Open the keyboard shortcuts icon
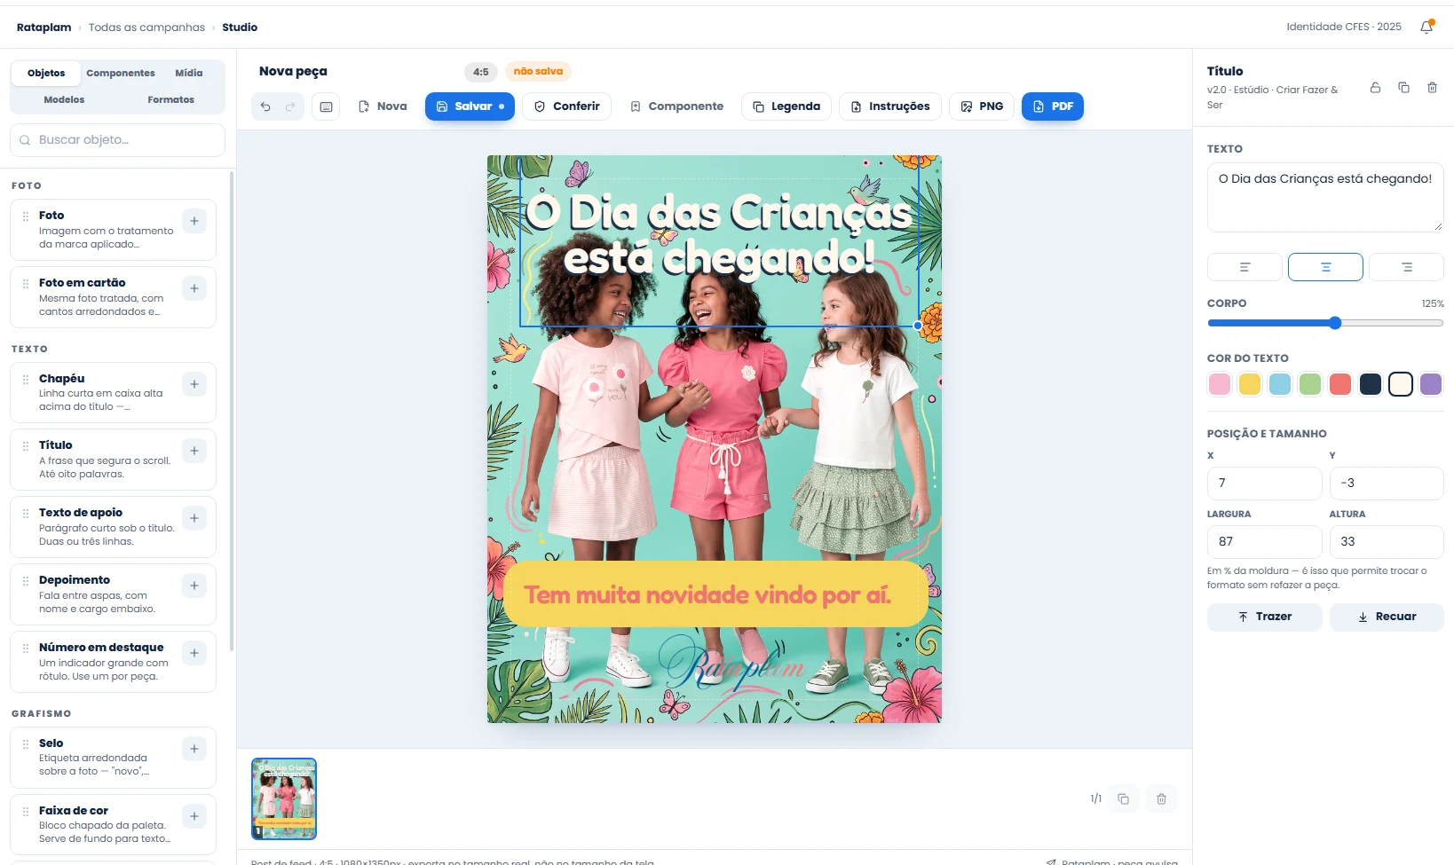This screenshot has height=865, width=1454. click(x=326, y=106)
